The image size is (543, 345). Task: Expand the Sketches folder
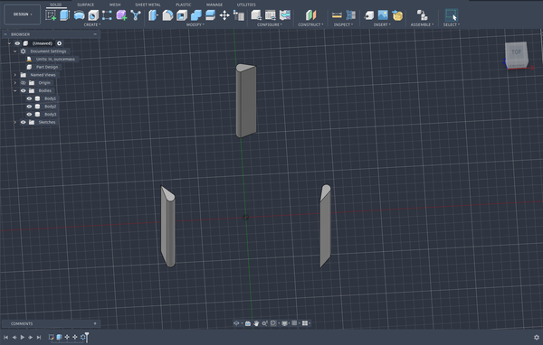(14, 122)
